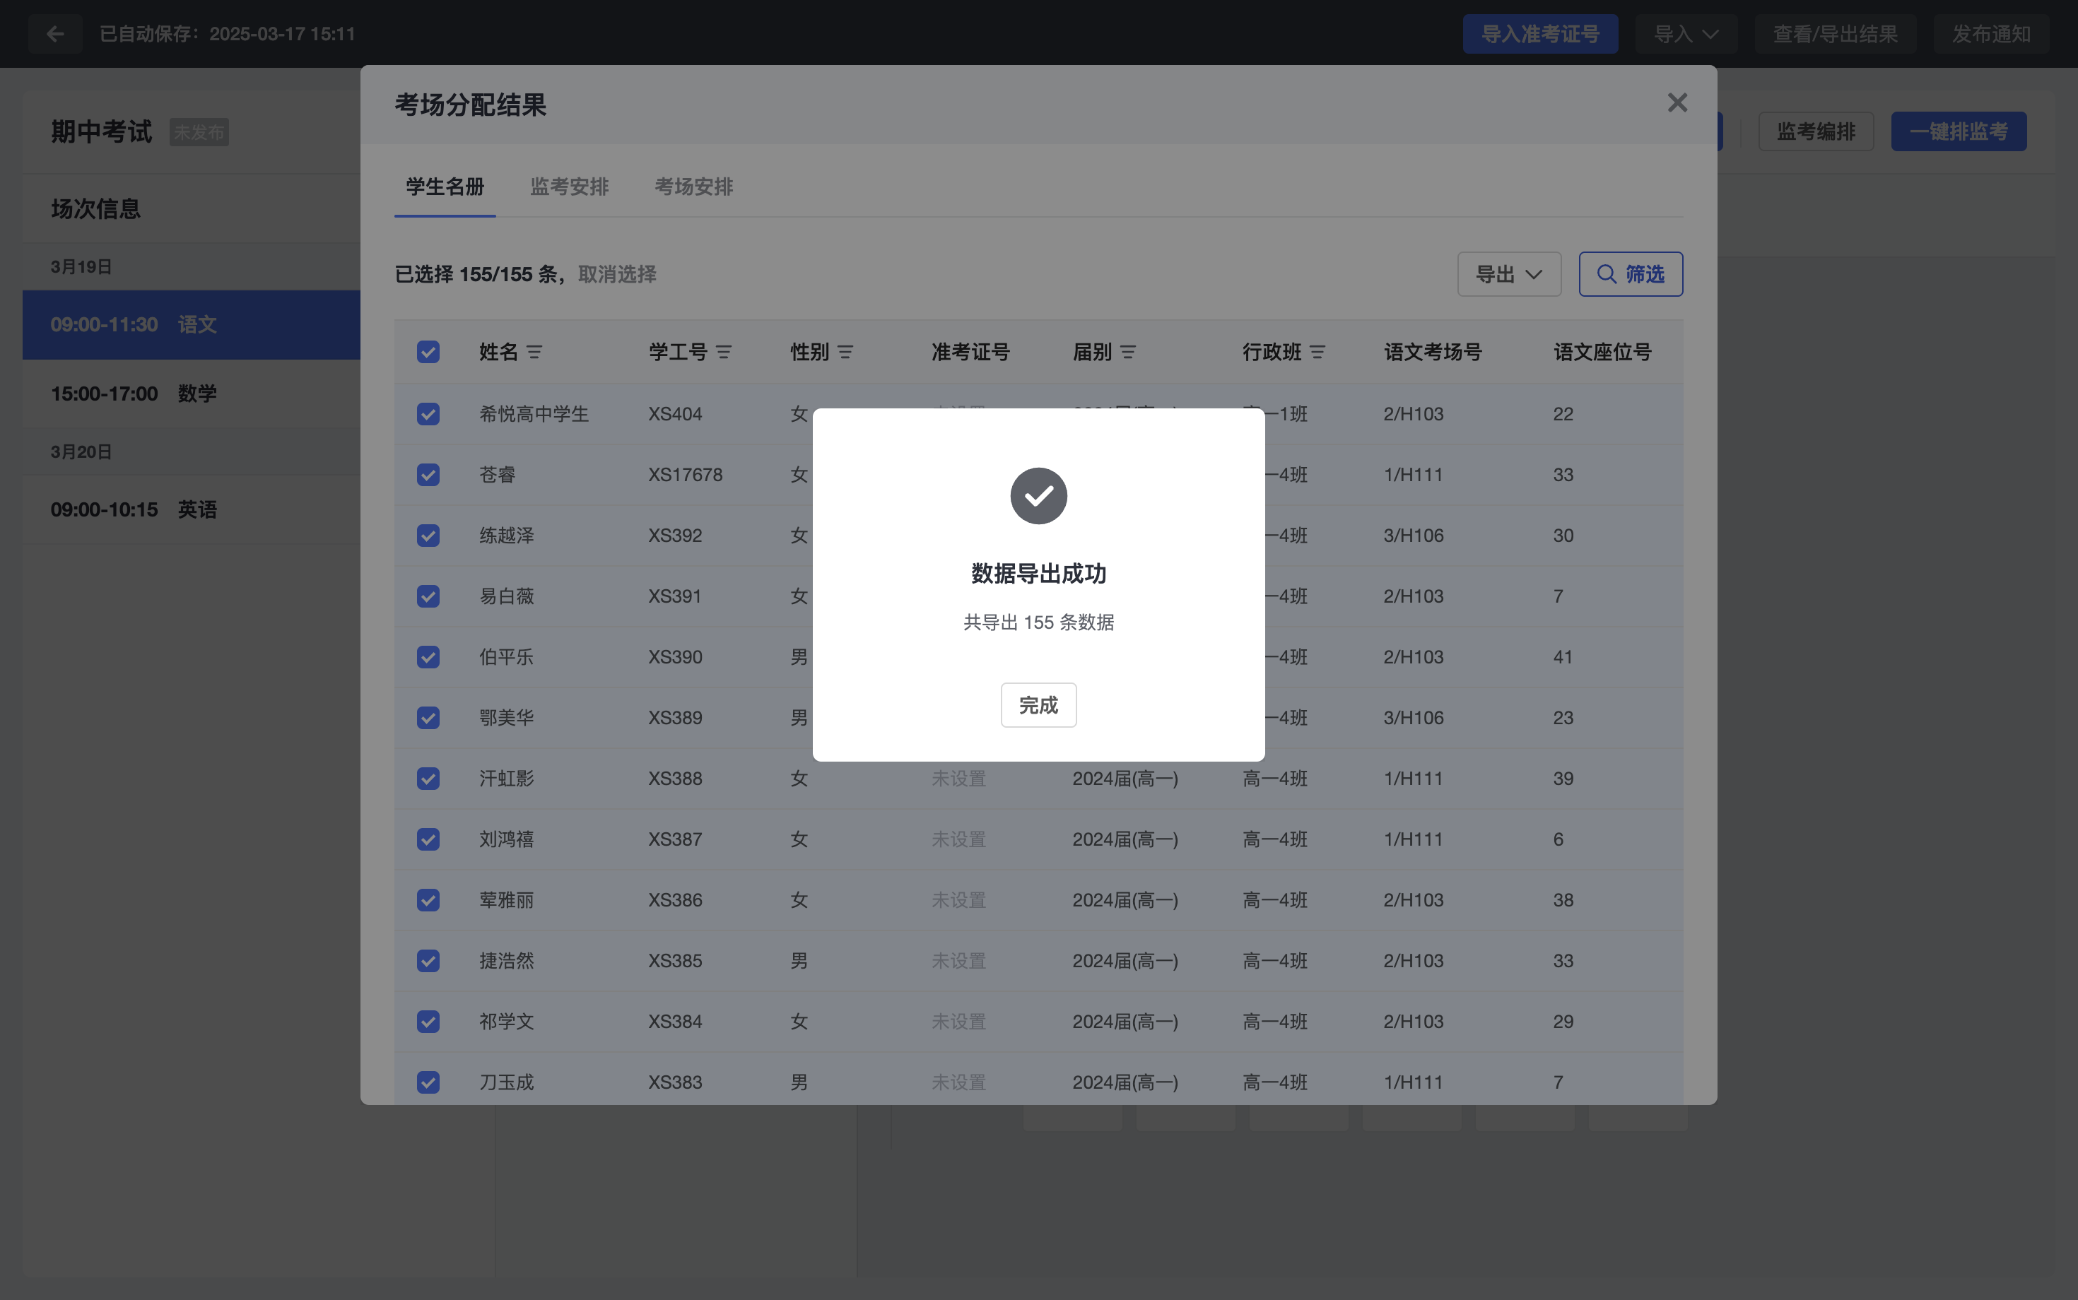The width and height of the screenshot is (2078, 1300).
Task: Uncheck the row for 练越泽
Action: point(428,536)
